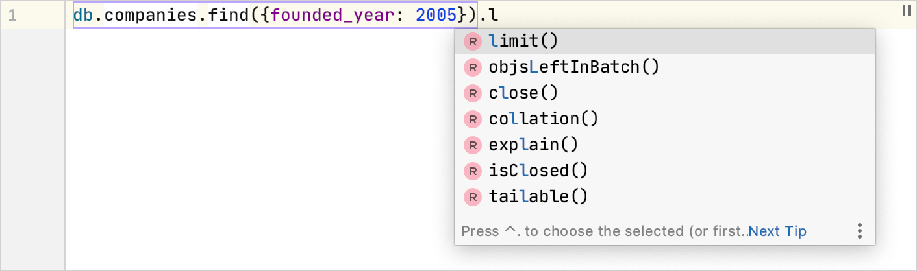The height and width of the screenshot is (271, 917).
Task: Choose explain() from the suggestion list
Action: tap(664, 145)
